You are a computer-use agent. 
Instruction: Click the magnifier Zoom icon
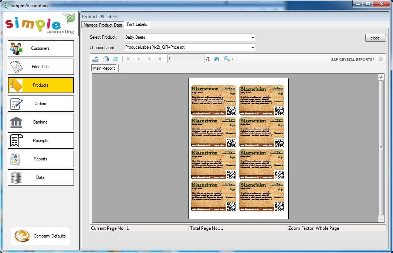(x=227, y=59)
